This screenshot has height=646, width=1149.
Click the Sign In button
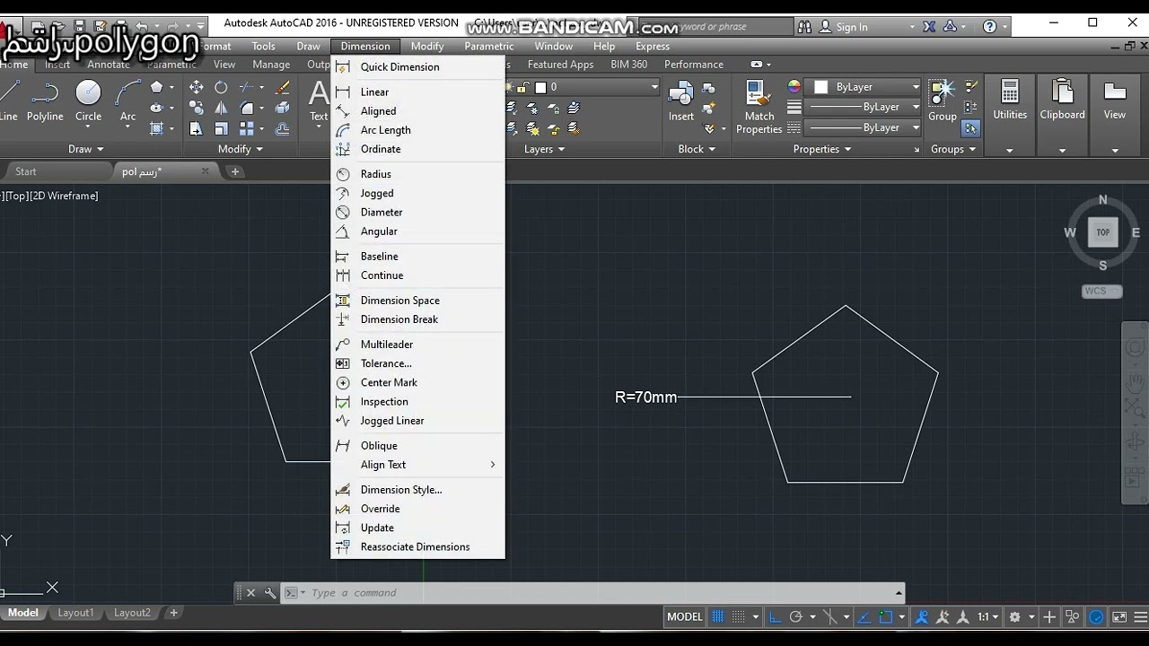click(843, 27)
